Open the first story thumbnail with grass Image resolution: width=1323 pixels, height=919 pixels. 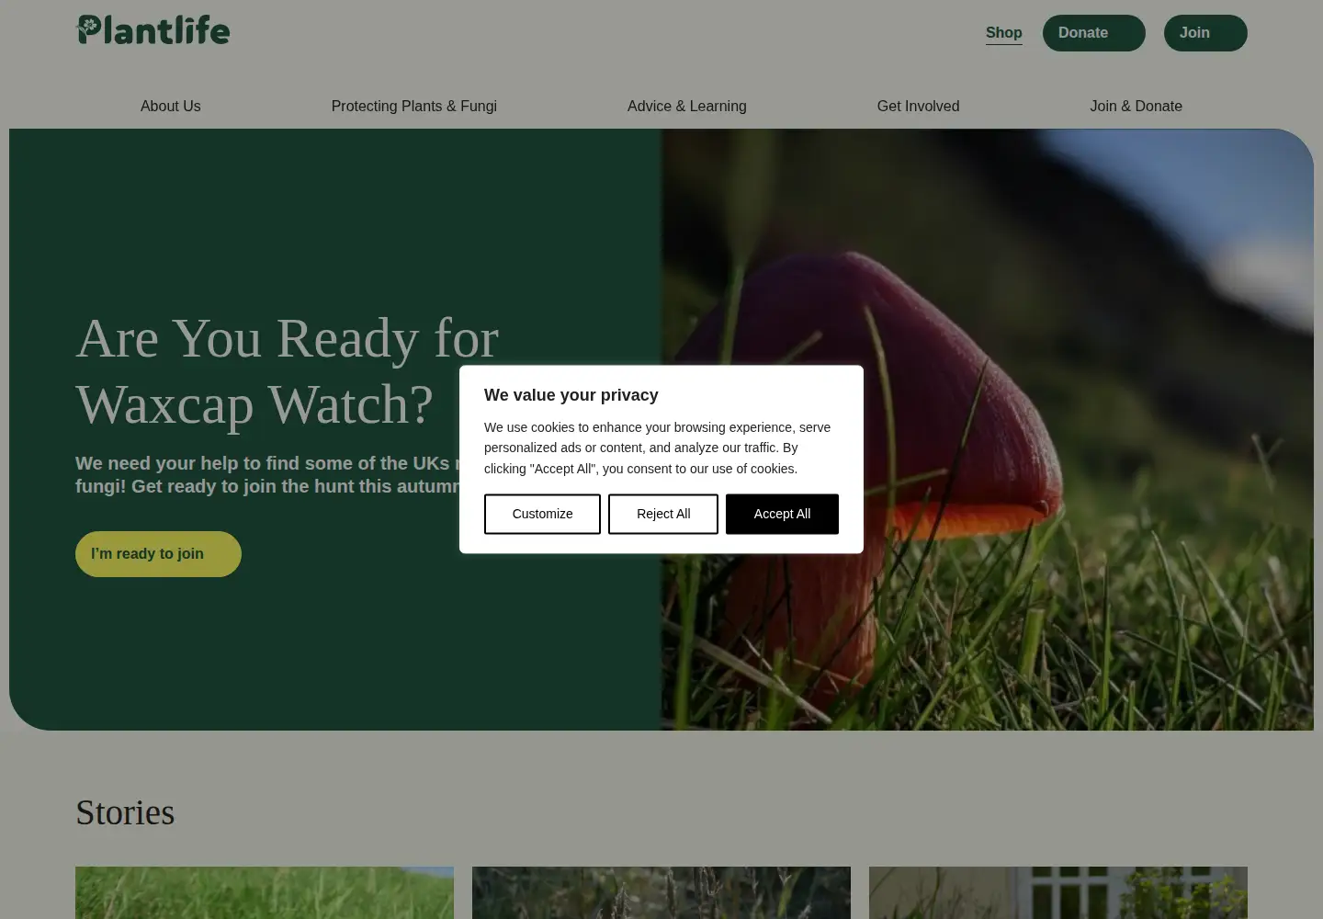pyautogui.click(x=265, y=892)
